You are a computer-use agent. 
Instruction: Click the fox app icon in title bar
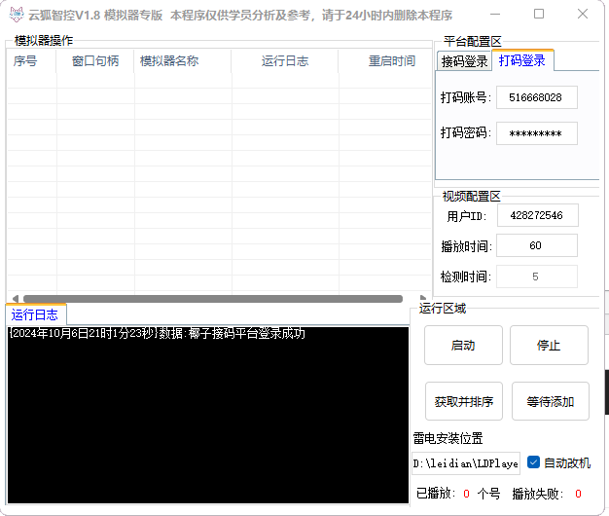(16, 15)
